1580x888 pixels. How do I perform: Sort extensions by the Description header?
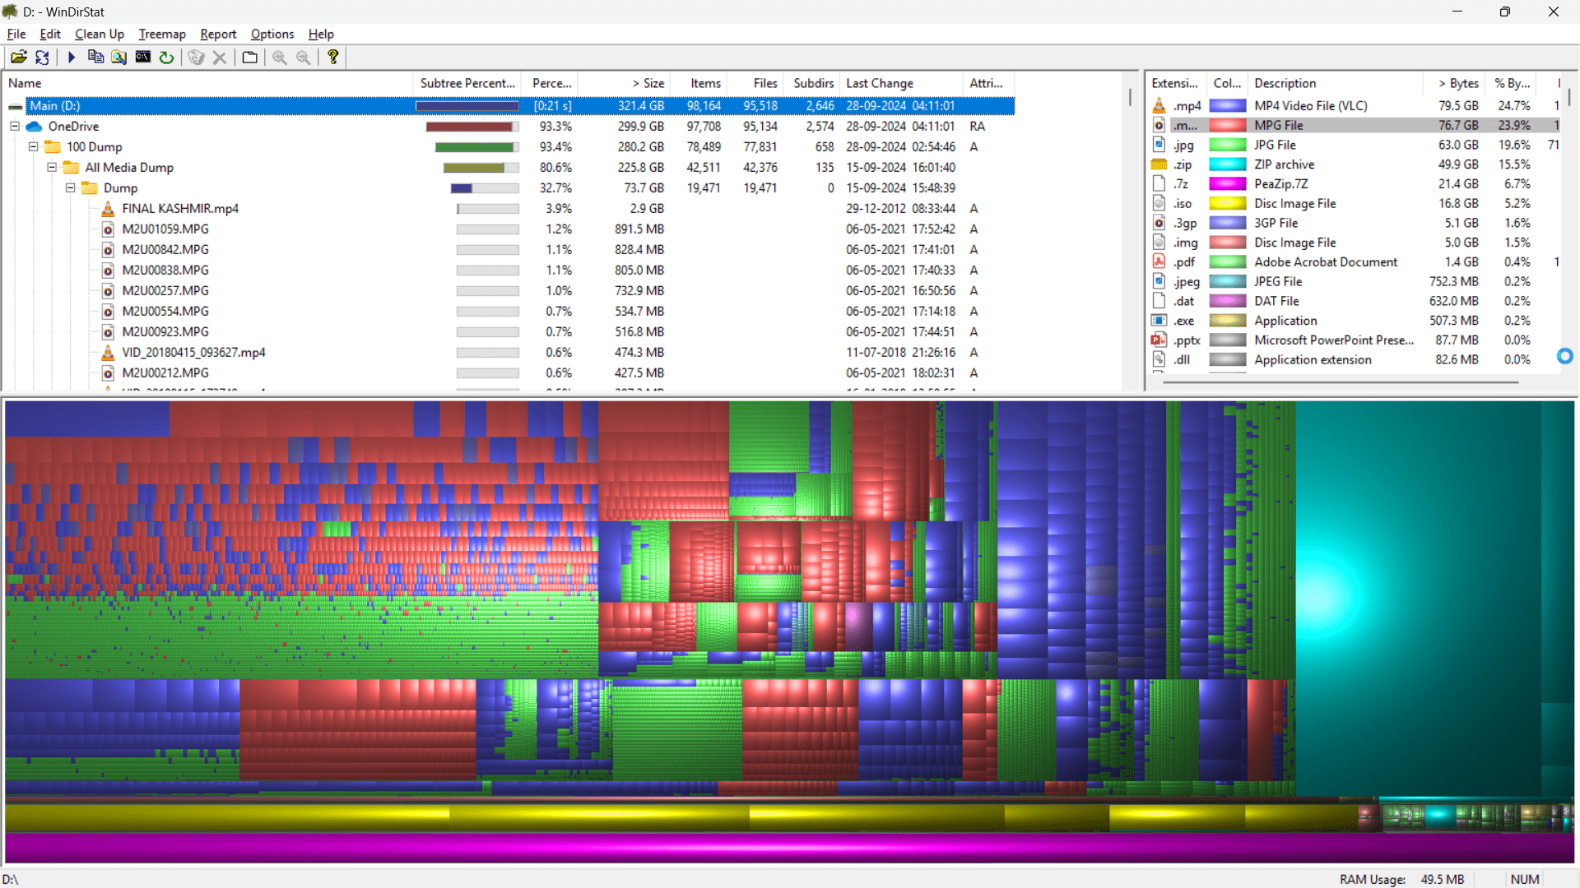click(x=1335, y=83)
